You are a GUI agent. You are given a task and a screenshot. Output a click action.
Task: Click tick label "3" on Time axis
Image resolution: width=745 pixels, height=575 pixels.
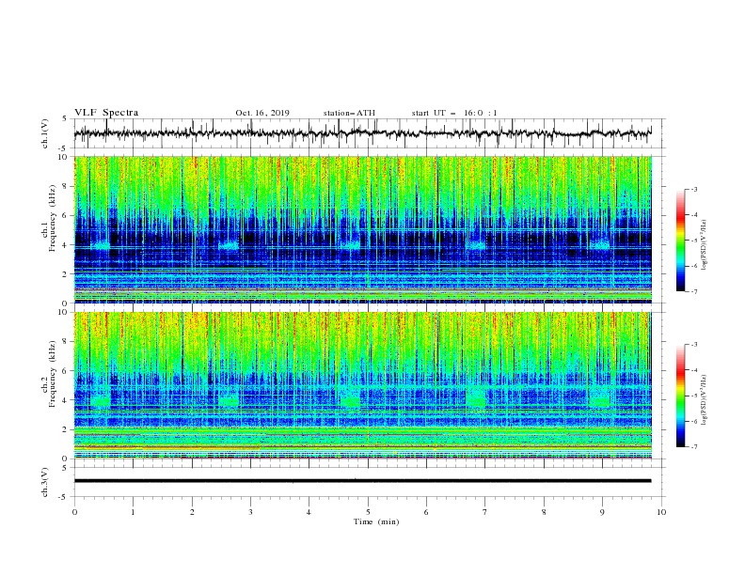250,512
